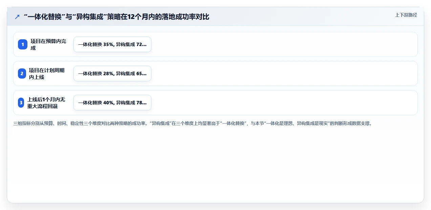
Task: Open the 一体化替换 35% data chip
Action: click(112, 44)
